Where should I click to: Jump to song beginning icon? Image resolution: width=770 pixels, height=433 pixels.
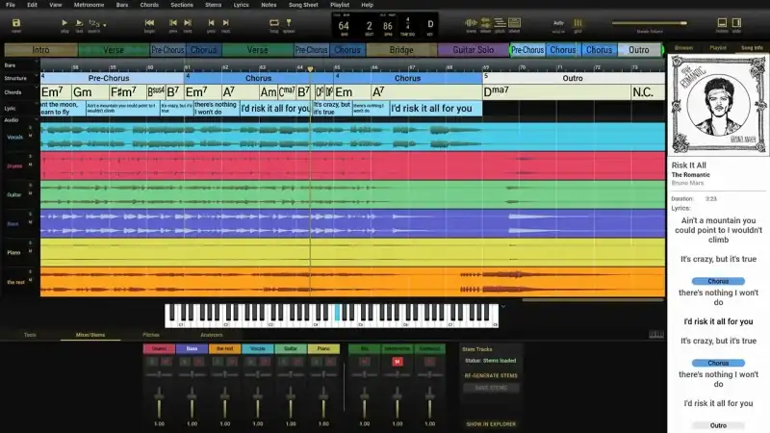[x=150, y=22]
